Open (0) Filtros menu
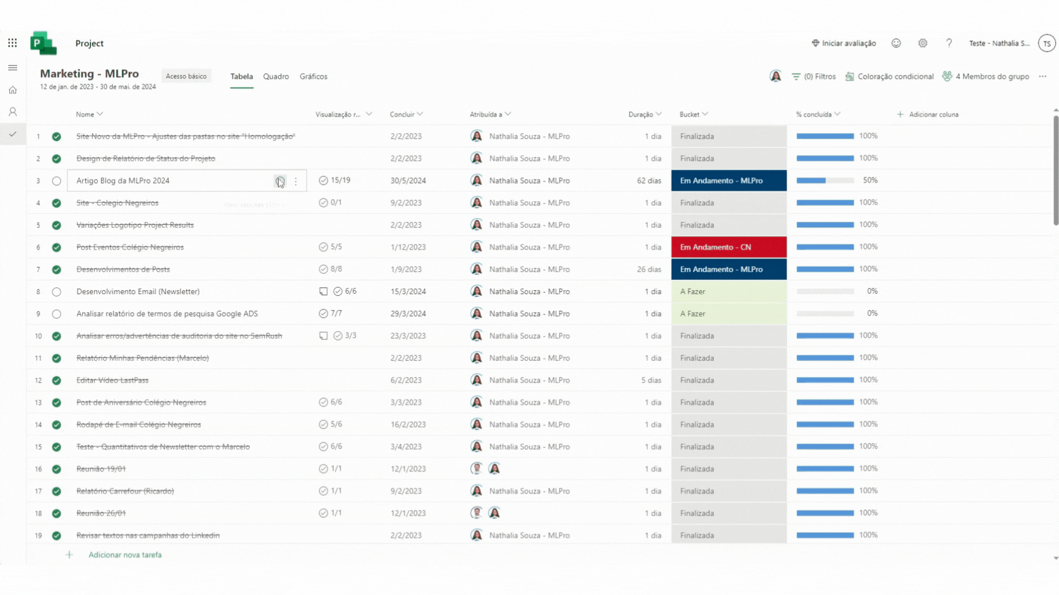The width and height of the screenshot is (1059, 595). (814, 77)
